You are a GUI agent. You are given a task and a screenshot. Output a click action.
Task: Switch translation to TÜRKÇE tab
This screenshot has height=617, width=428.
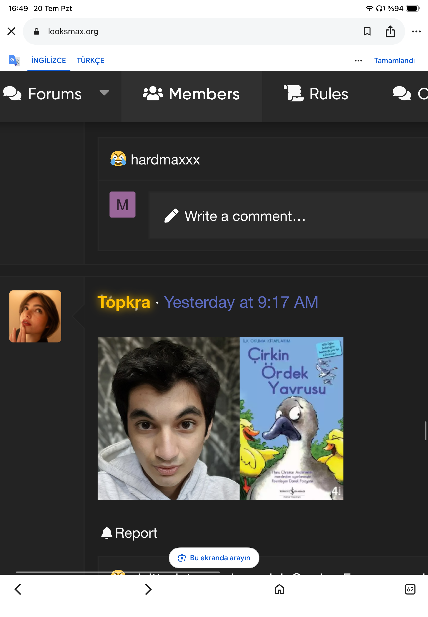click(x=90, y=60)
